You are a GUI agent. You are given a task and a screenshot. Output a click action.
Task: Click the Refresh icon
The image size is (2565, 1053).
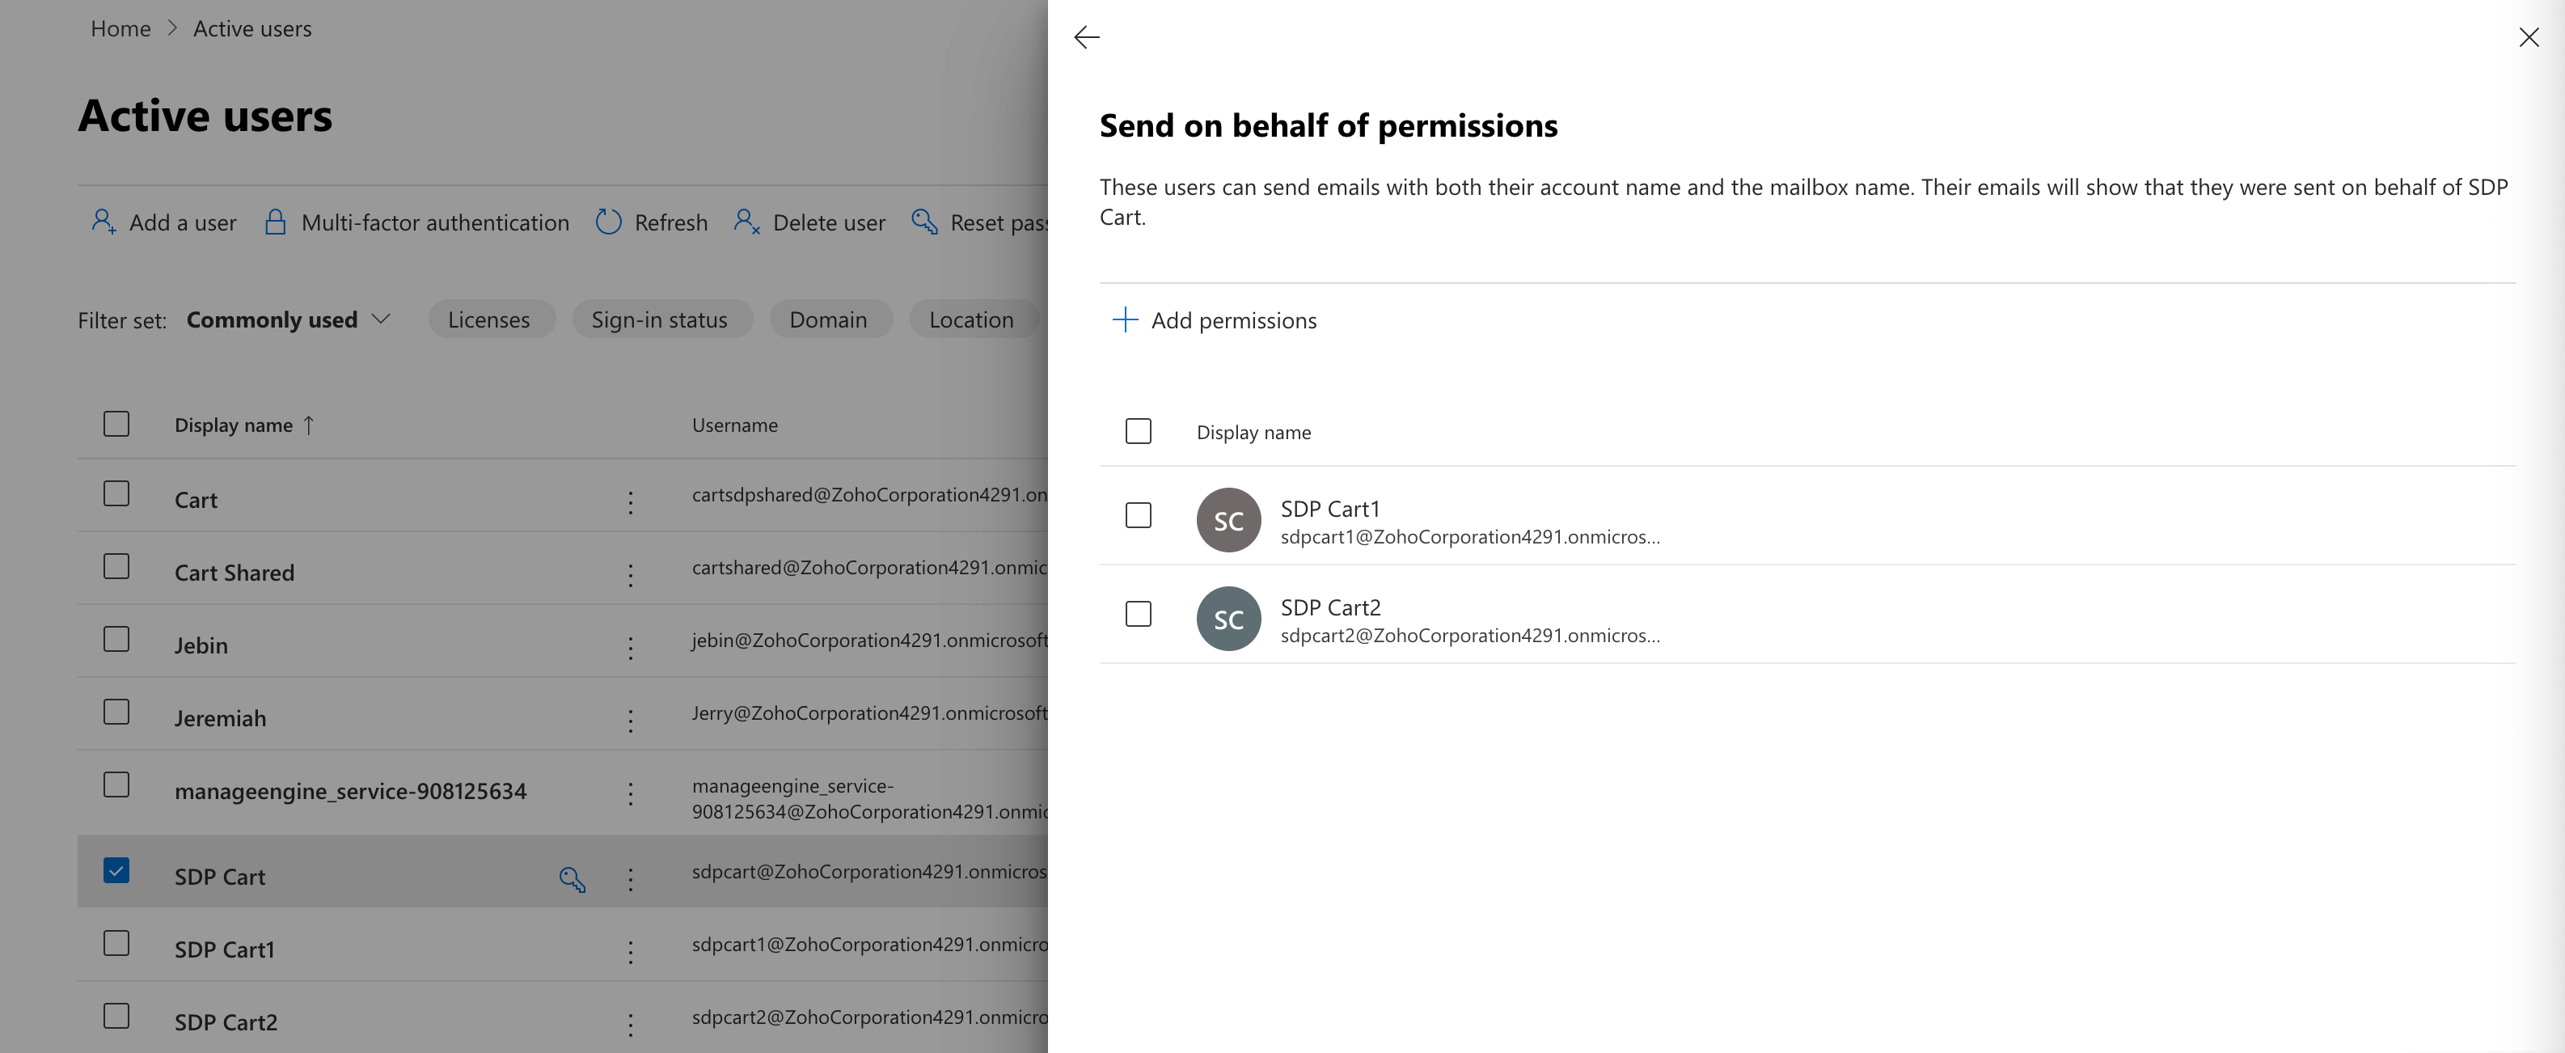pos(608,222)
